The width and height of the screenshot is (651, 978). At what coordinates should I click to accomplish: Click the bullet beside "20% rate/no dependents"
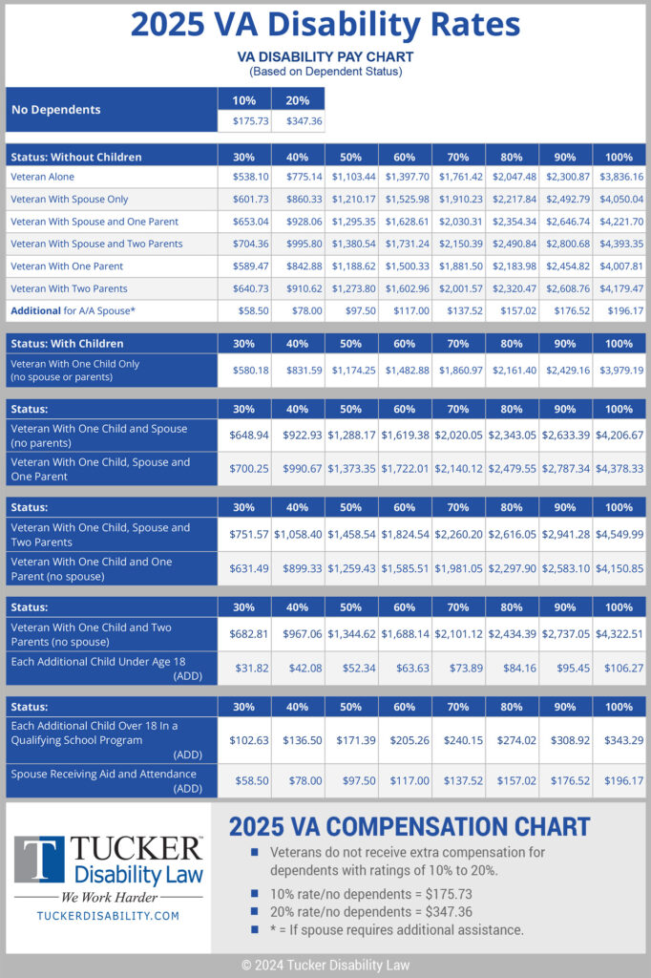click(254, 911)
